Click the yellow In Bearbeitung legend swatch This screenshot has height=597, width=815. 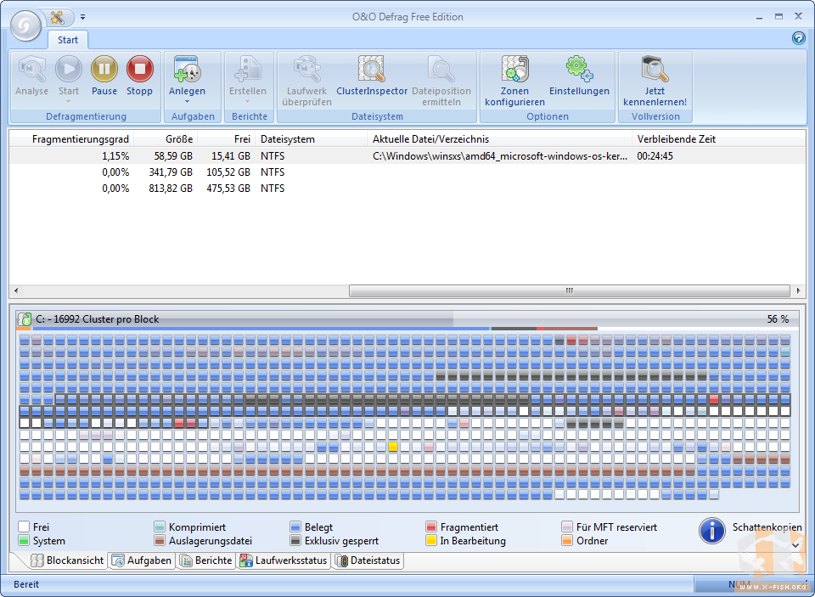point(431,541)
